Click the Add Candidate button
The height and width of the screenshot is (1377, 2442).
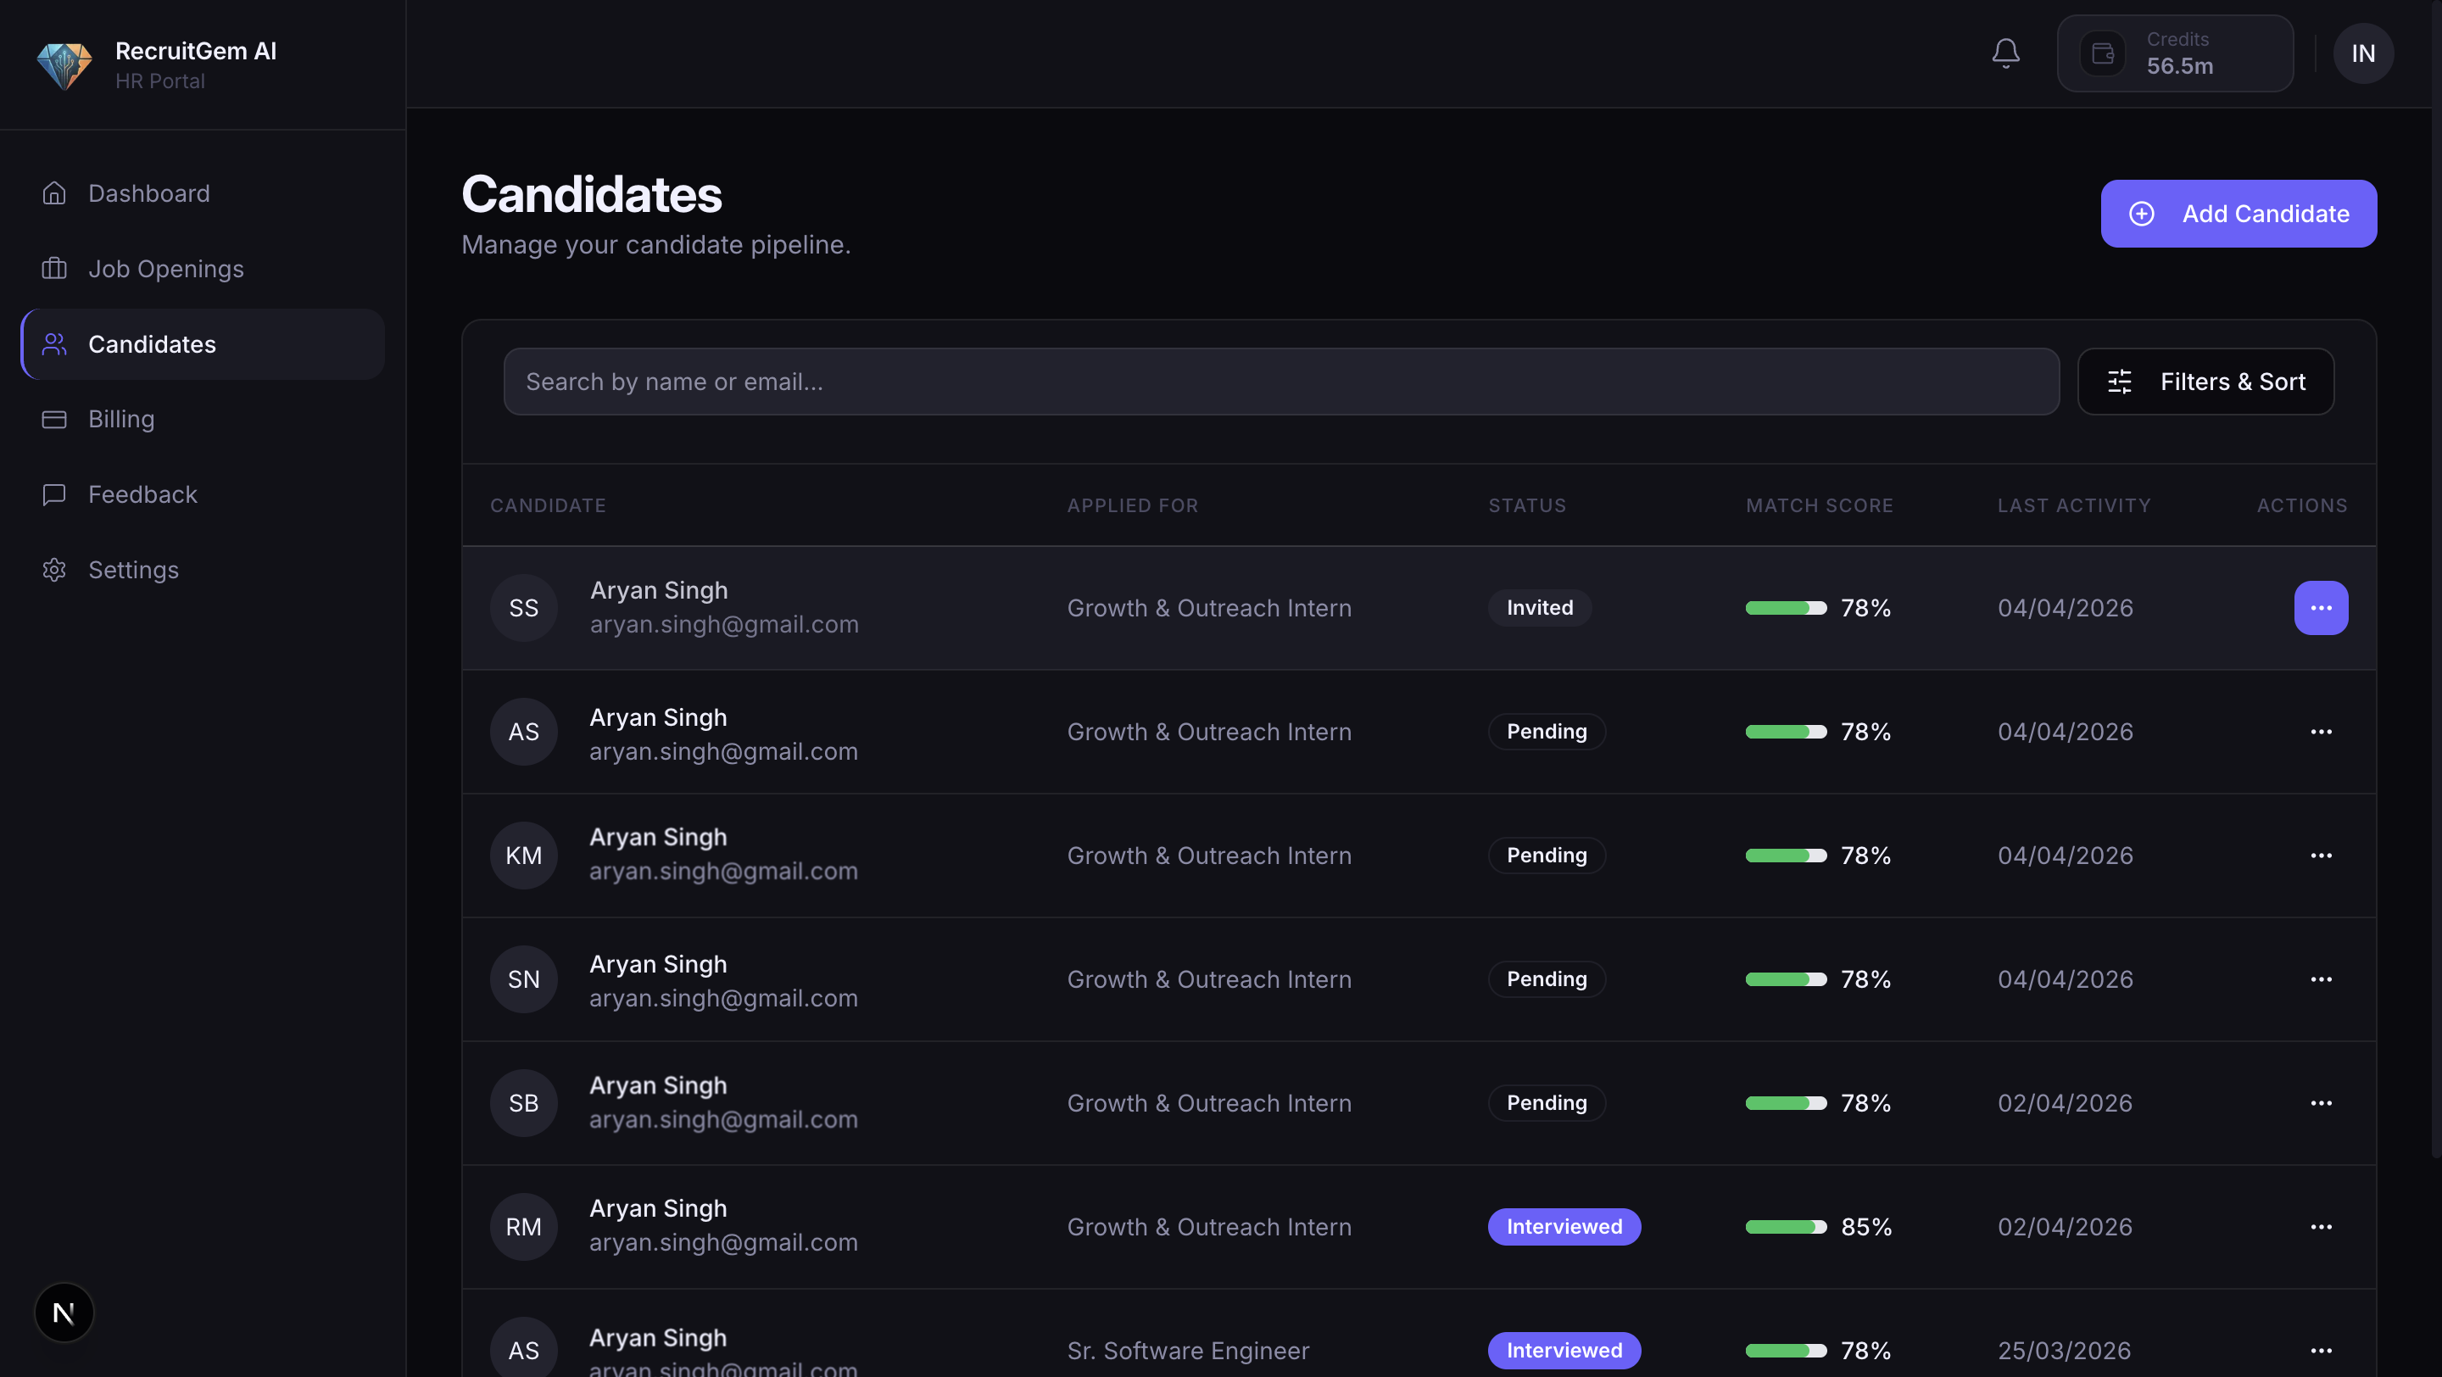pos(2238,215)
